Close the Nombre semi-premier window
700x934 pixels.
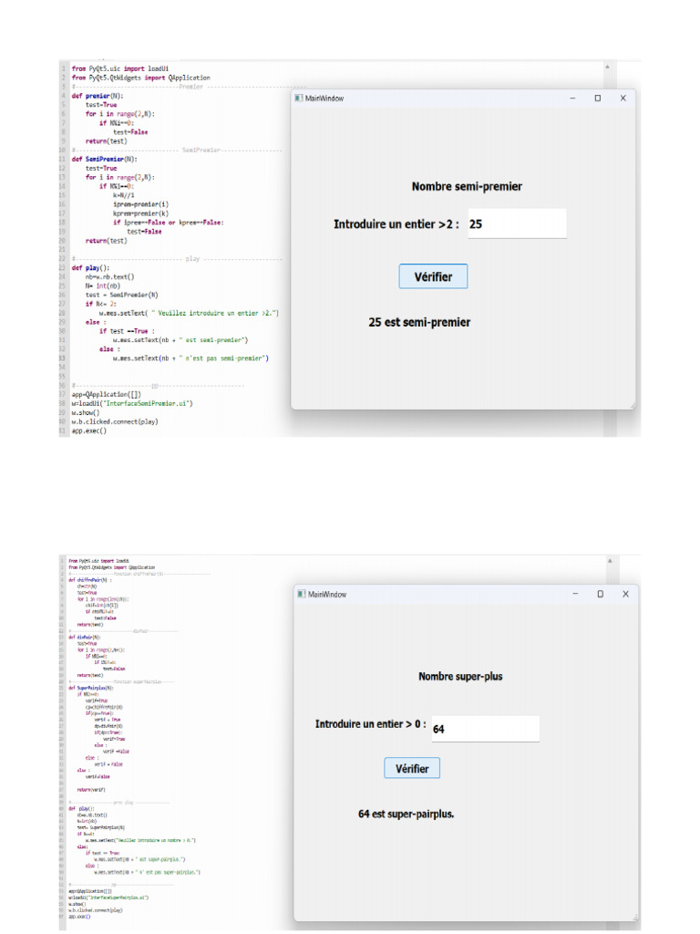tap(623, 99)
